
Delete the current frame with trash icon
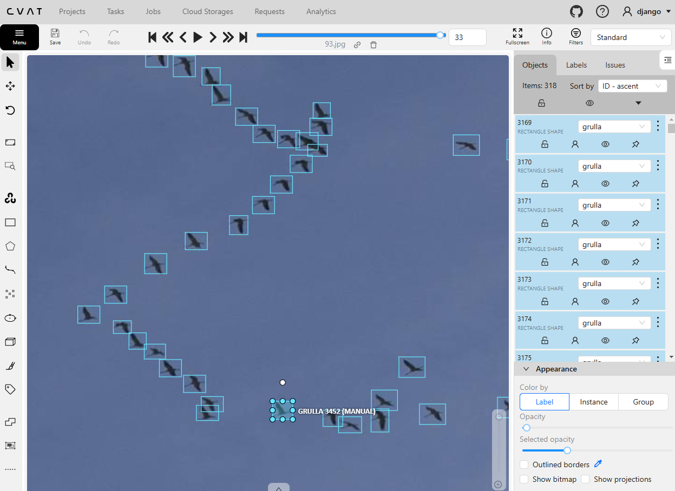373,45
